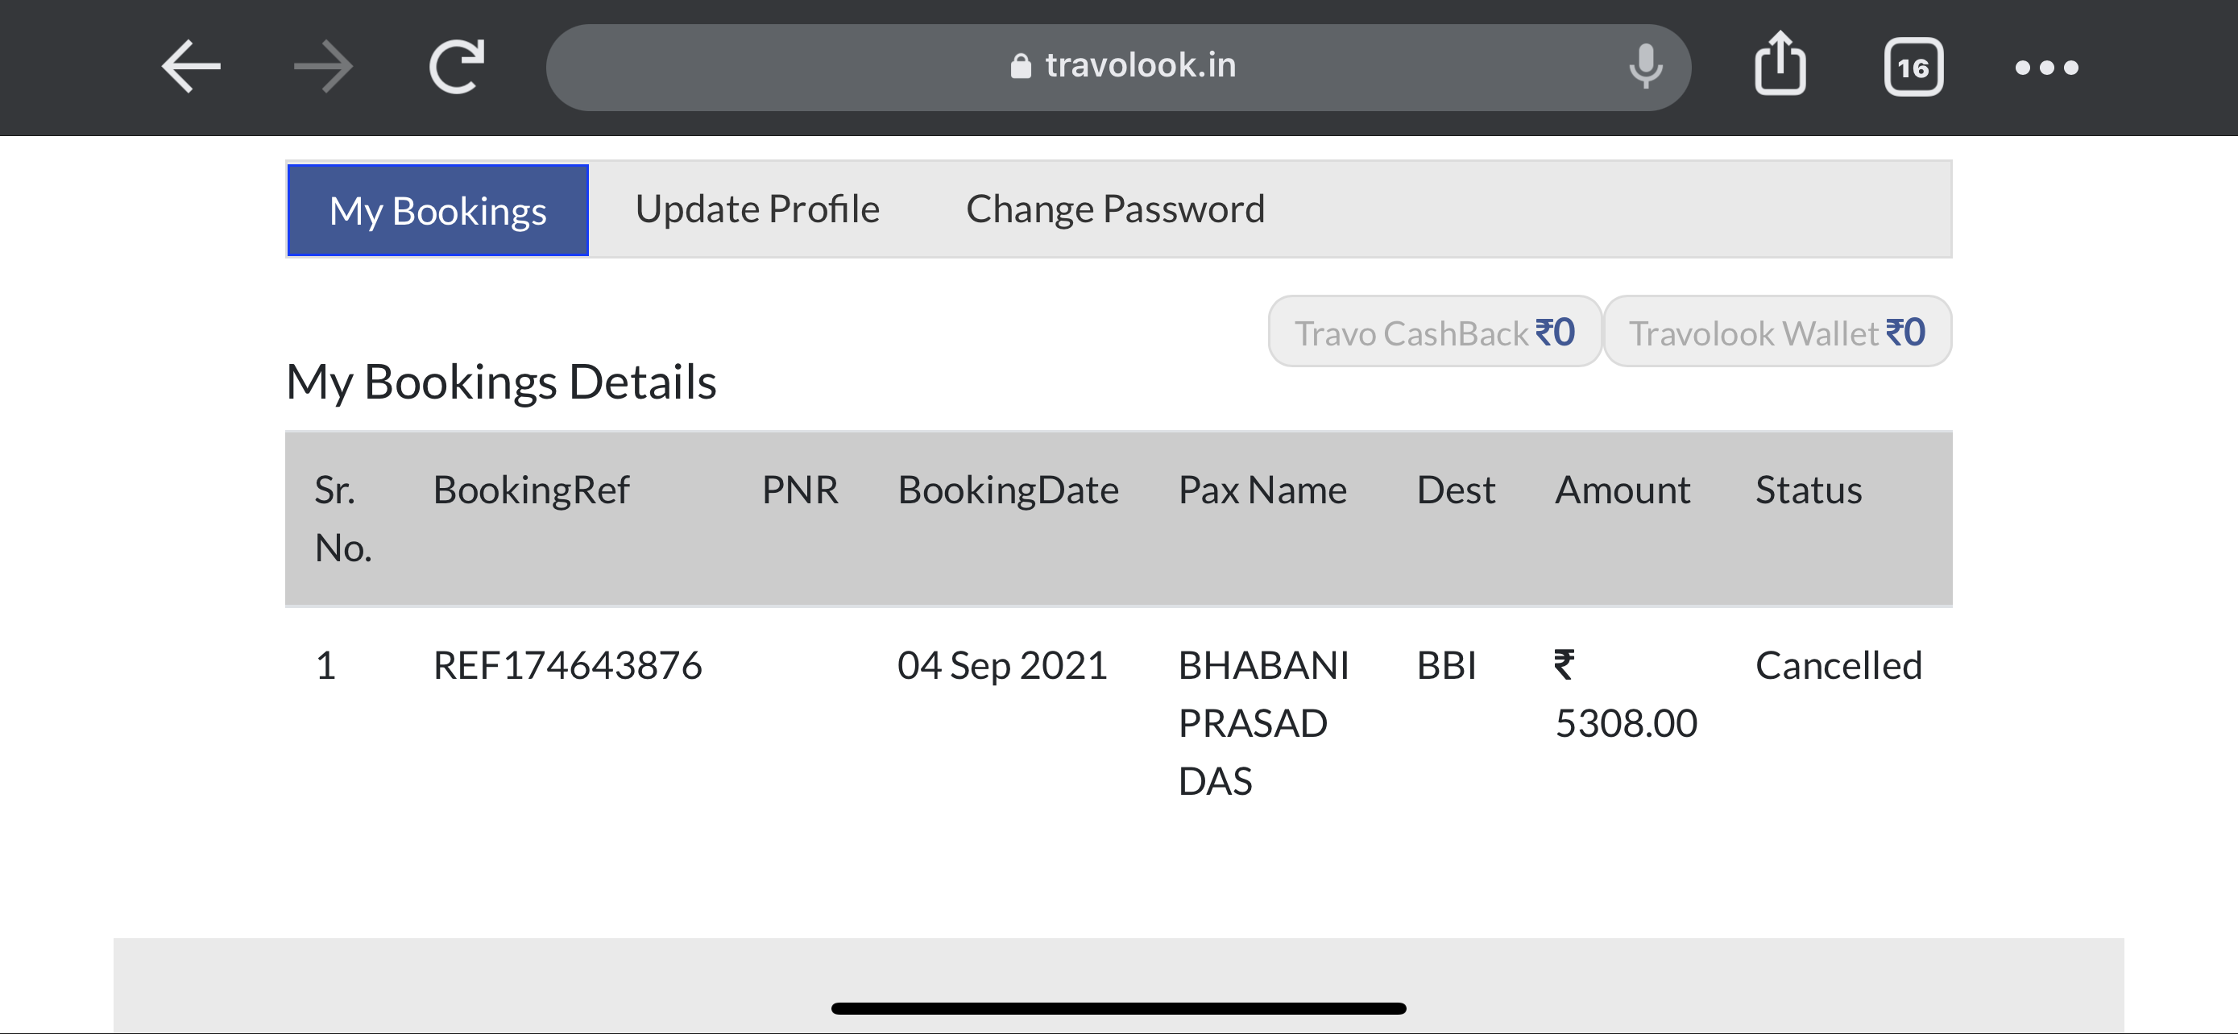
Task: Tap the lock icon beside travolook.in
Action: pos(1020,66)
